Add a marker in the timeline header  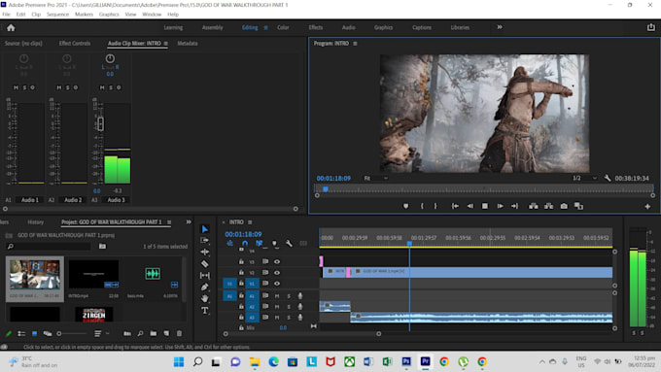pos(274,244)
